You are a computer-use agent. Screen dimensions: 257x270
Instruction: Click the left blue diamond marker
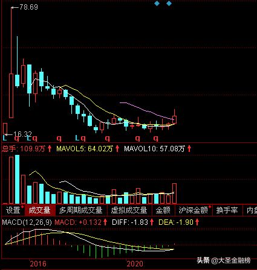point(157,3)
